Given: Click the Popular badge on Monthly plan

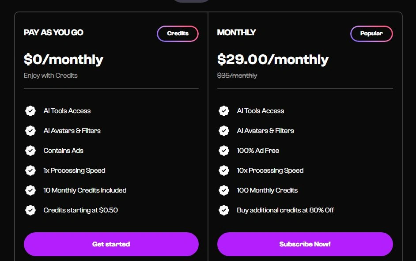Looking at the screenshot, I should [371, 34].
